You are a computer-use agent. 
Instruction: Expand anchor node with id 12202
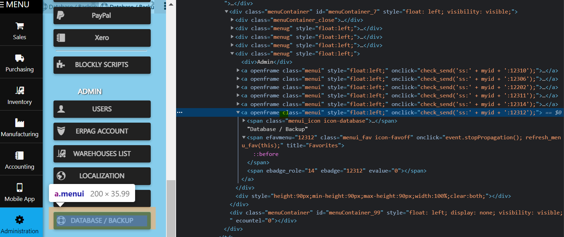[x=238, y=87]
